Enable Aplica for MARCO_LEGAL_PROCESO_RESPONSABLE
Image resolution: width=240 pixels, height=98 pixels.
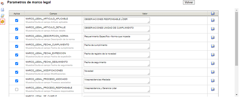[x=17, y=89]
